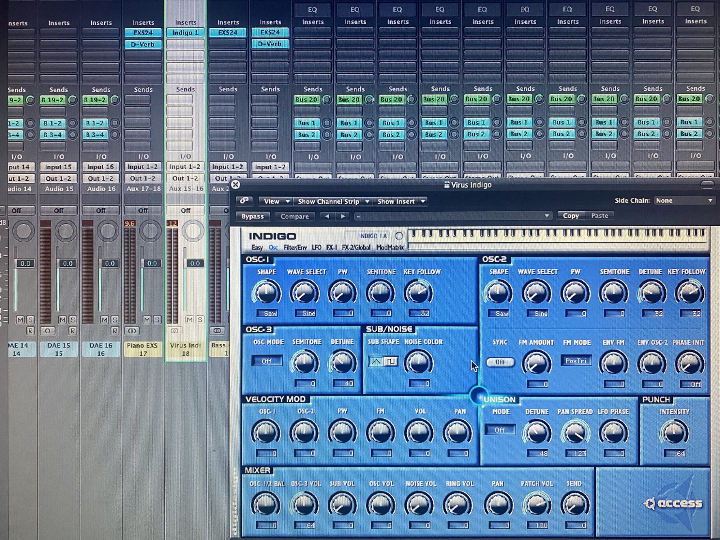Open the ModMatrix tab

pos(390,247)
